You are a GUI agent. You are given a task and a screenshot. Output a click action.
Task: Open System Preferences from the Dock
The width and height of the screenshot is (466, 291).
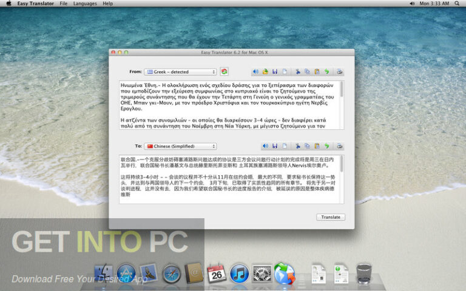coord(262,273)
